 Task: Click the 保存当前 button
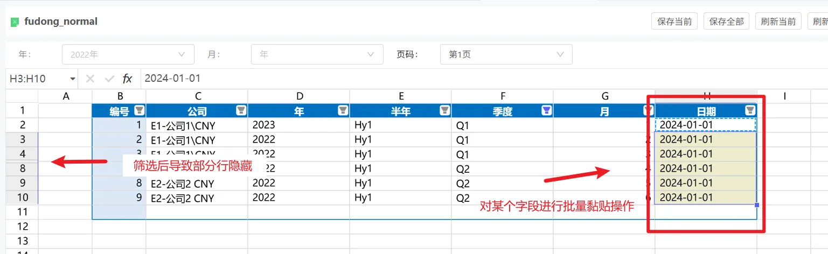(x=674, y=22)
